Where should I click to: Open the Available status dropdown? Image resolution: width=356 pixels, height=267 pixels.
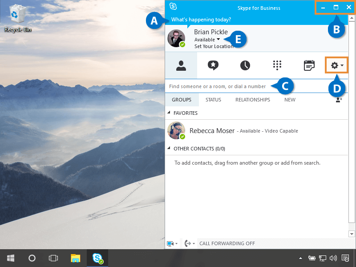click(207, 40)
